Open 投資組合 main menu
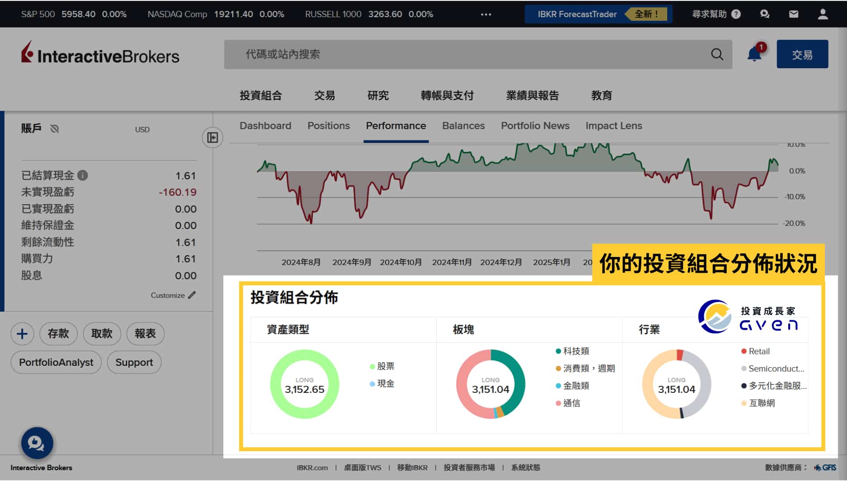This screenshot has width=847, height=481. click(x=261, y=95)
